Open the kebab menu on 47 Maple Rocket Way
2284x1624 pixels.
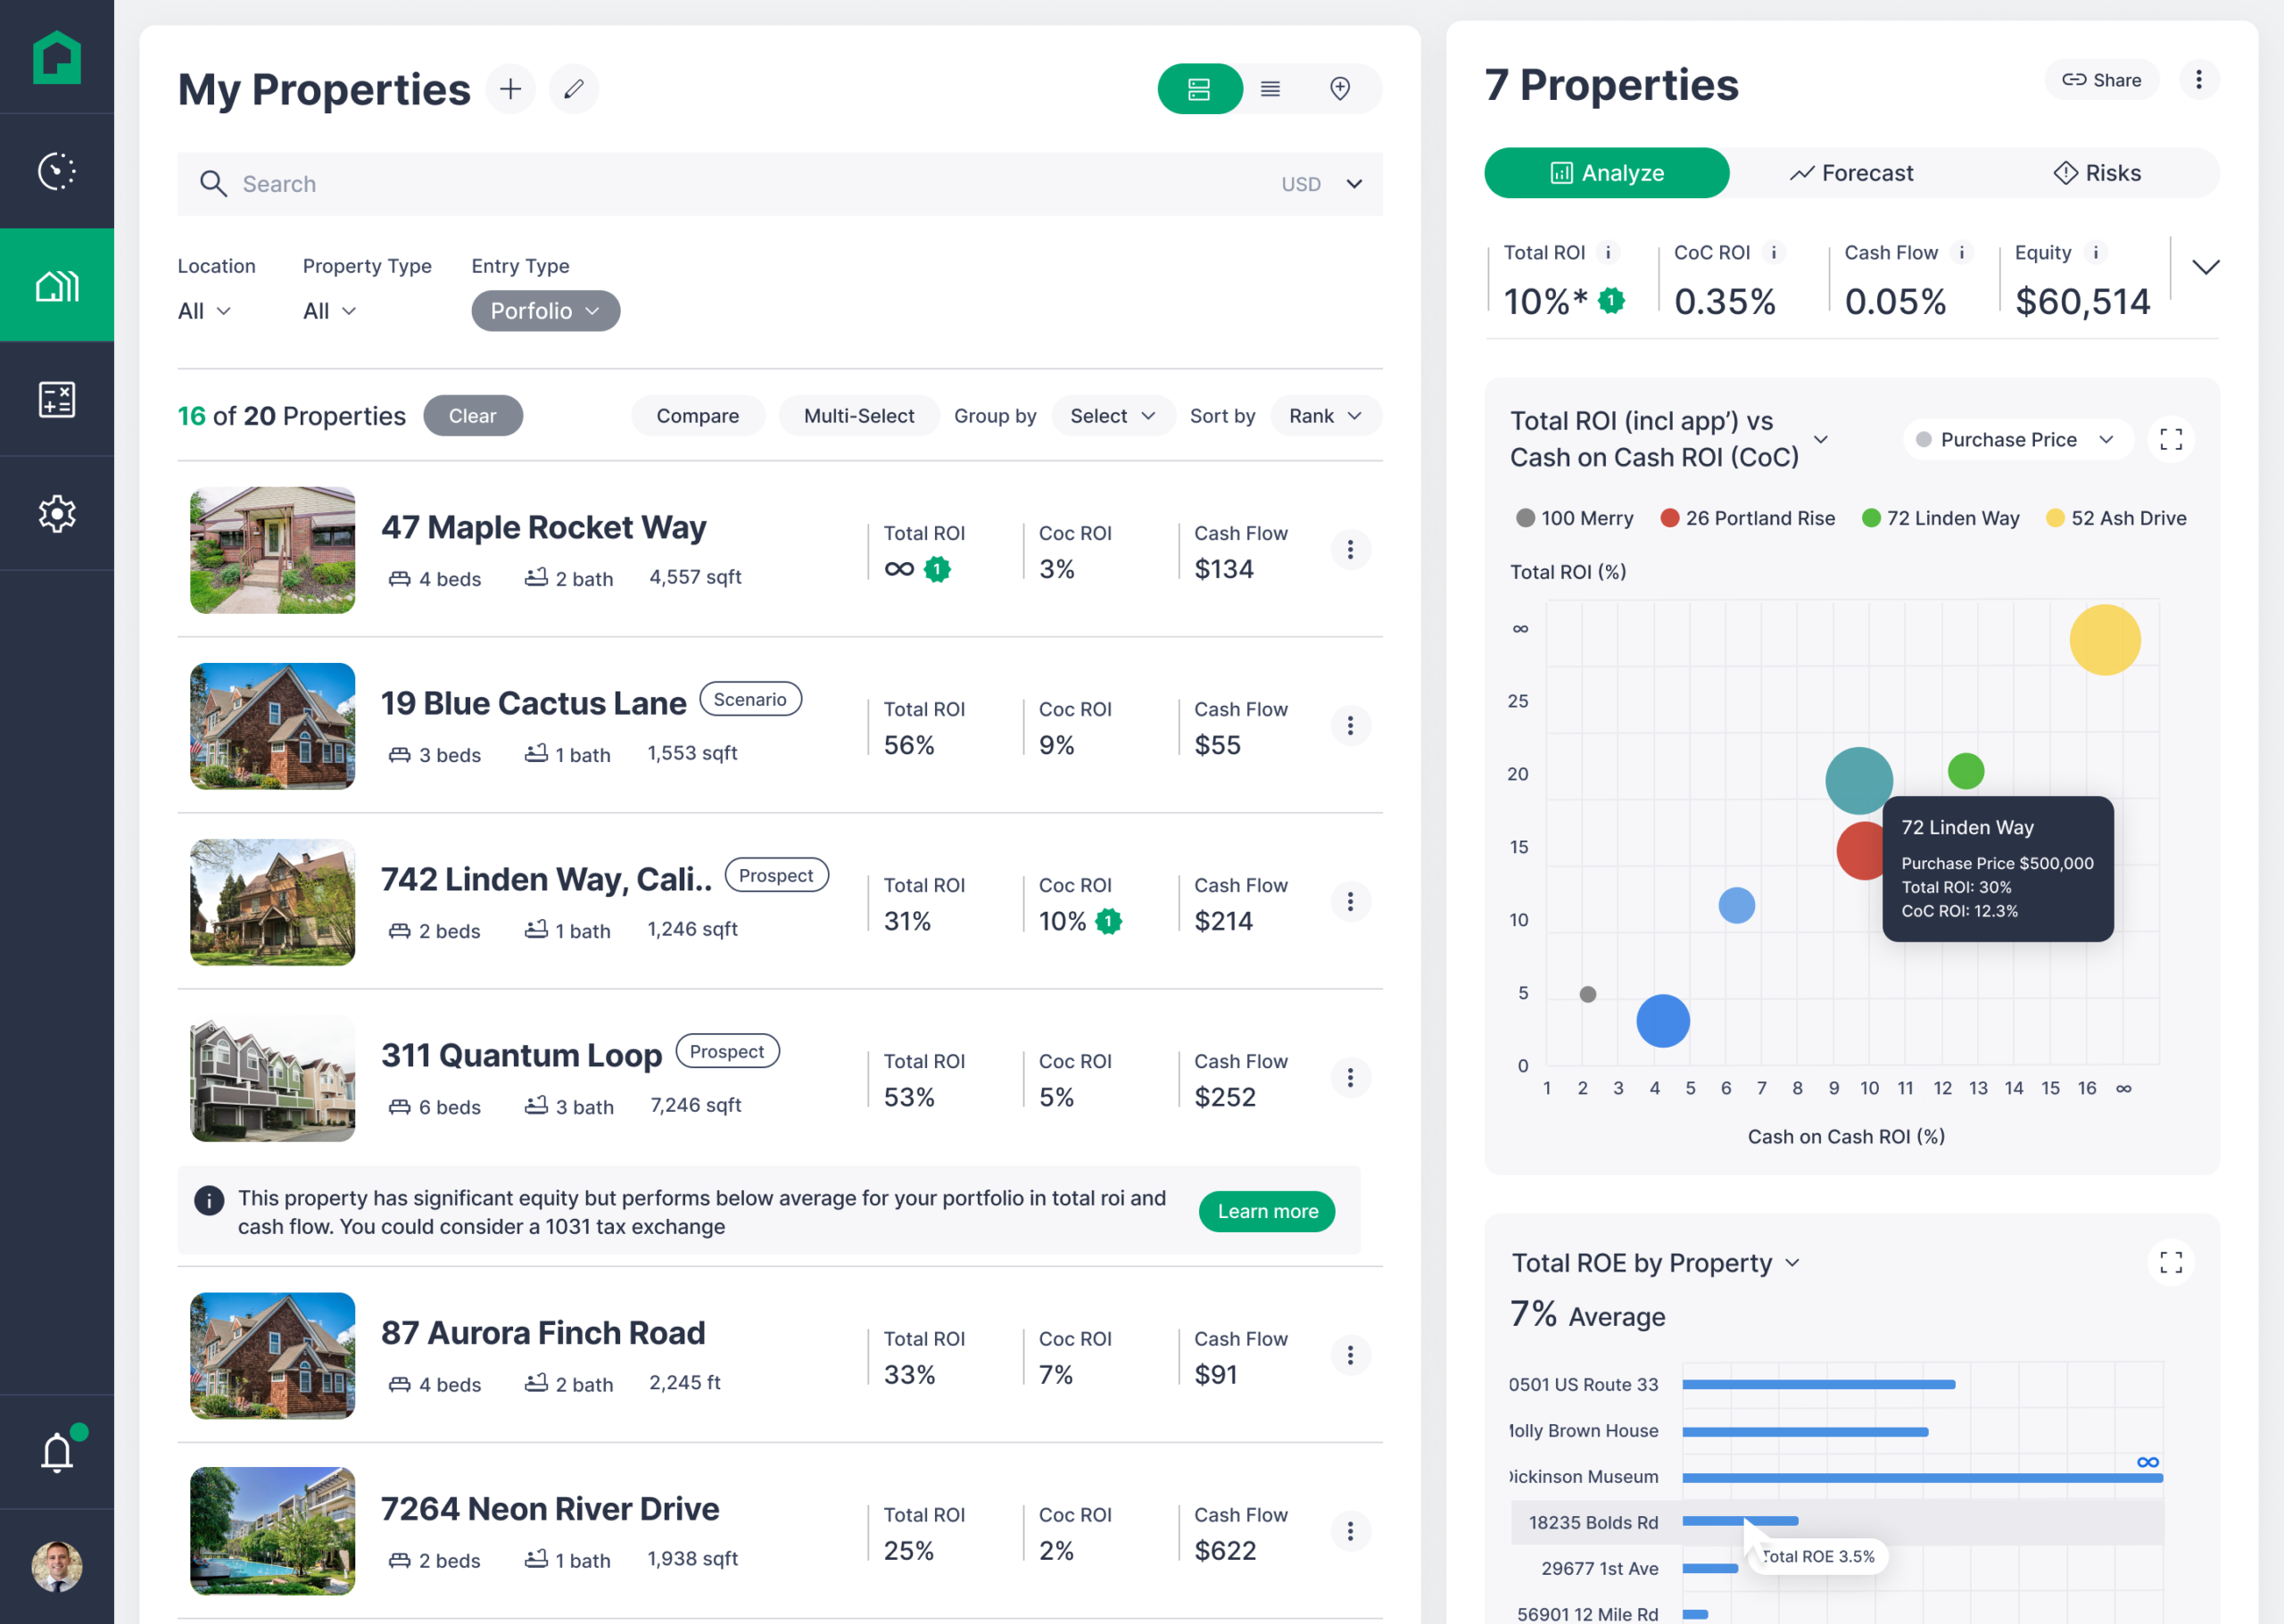1351,549
